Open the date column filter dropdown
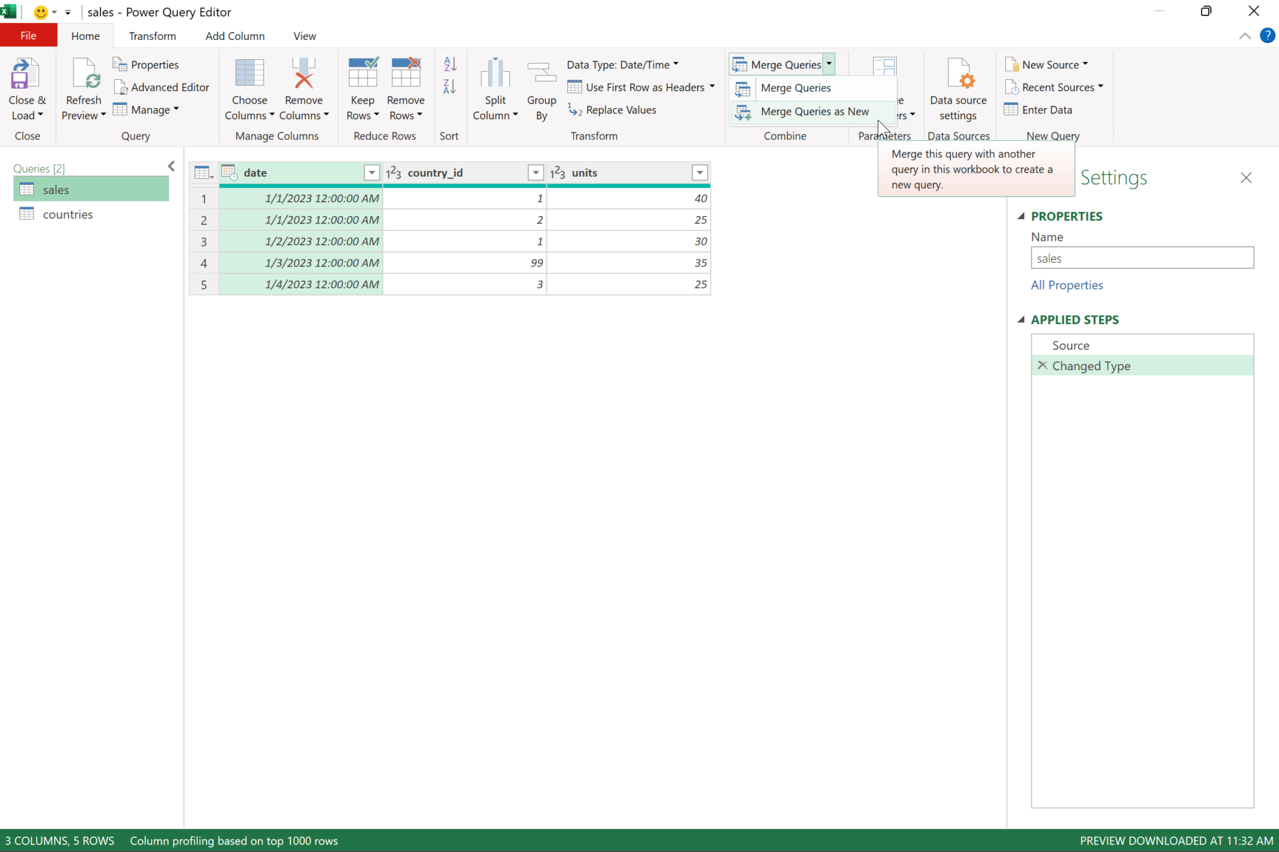The height and width of the screenshot is (852, 1279). point(372,172)
